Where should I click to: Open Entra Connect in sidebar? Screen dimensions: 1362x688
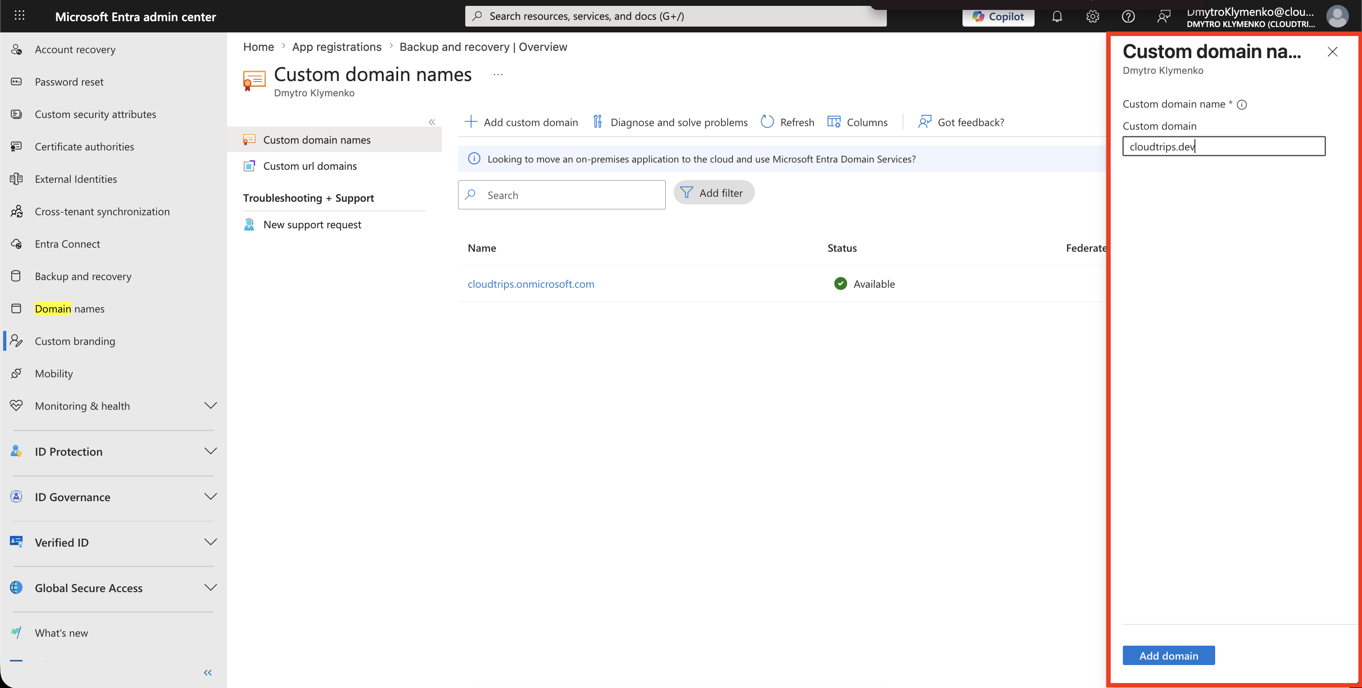(x=67, y=244)
